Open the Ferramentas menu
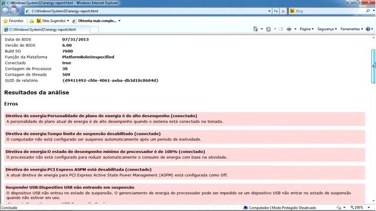This screenshot has width=376, height=211. [351, 29]
